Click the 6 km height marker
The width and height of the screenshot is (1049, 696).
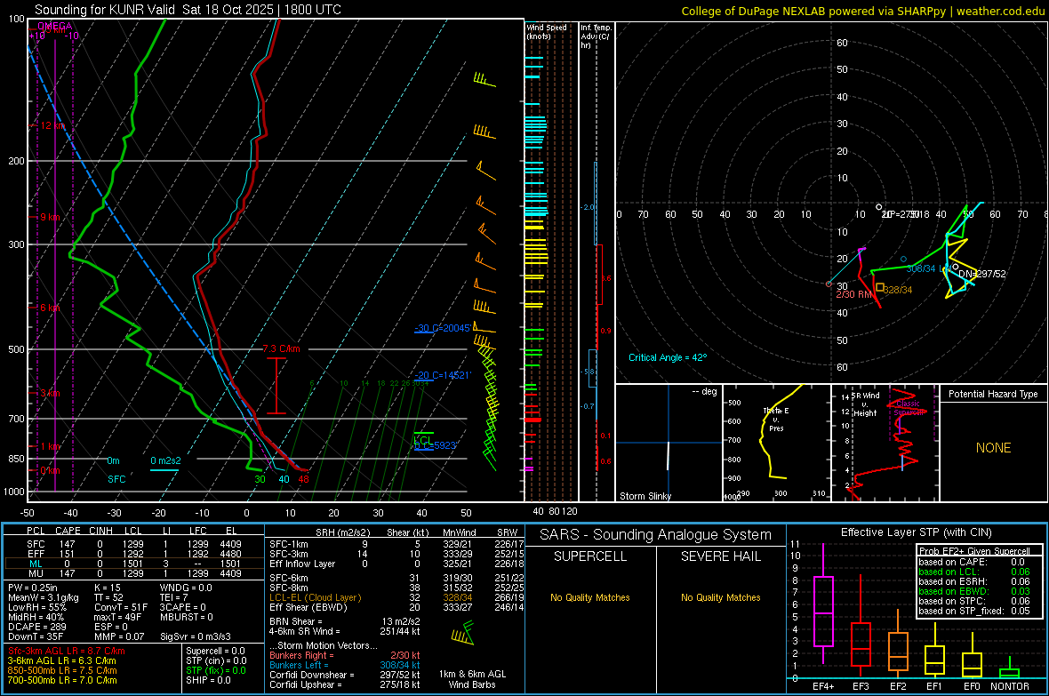click(50, 308)
